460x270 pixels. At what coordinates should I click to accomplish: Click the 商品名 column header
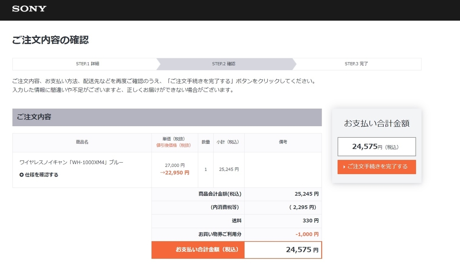82,142
